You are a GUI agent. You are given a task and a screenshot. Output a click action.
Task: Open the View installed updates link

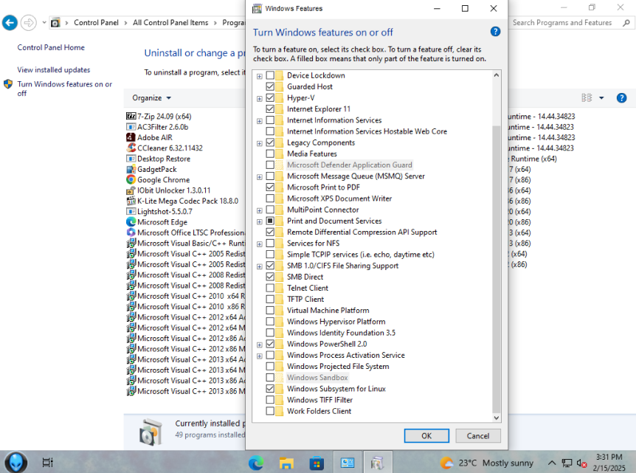click(x=54, y=70)
